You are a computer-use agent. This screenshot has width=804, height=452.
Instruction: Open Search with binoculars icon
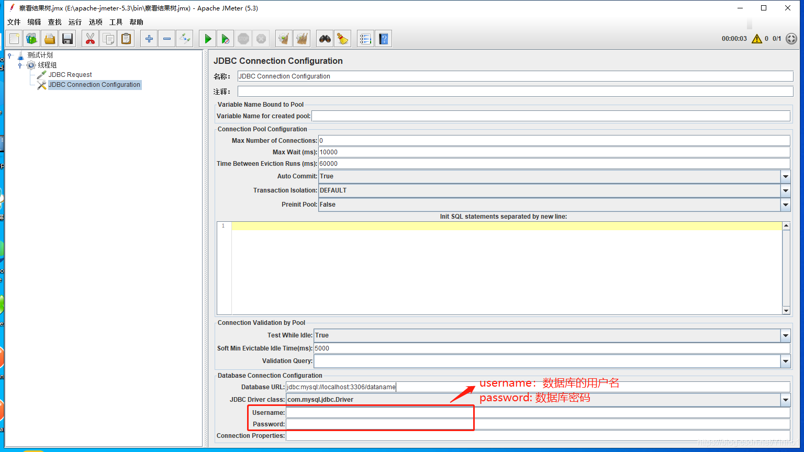[x=325, y=39]
